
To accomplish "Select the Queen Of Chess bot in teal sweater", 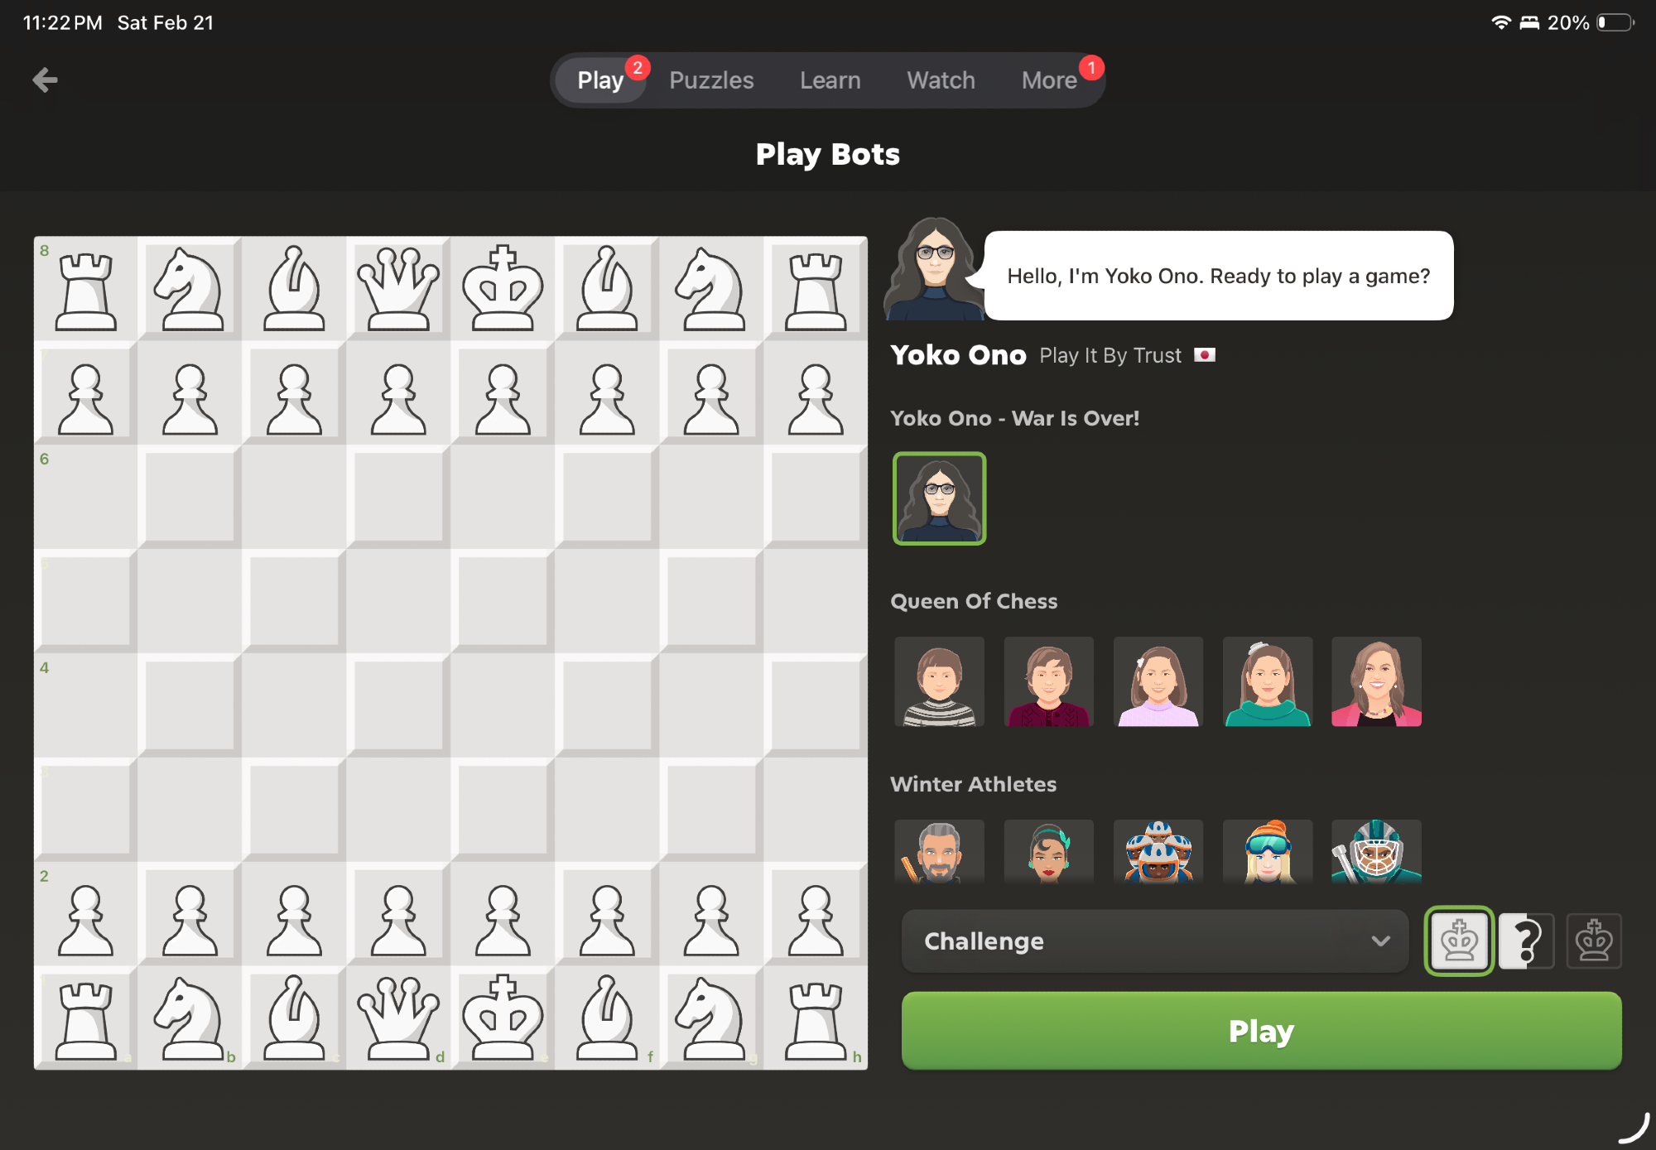I will tap(1267, 681).
